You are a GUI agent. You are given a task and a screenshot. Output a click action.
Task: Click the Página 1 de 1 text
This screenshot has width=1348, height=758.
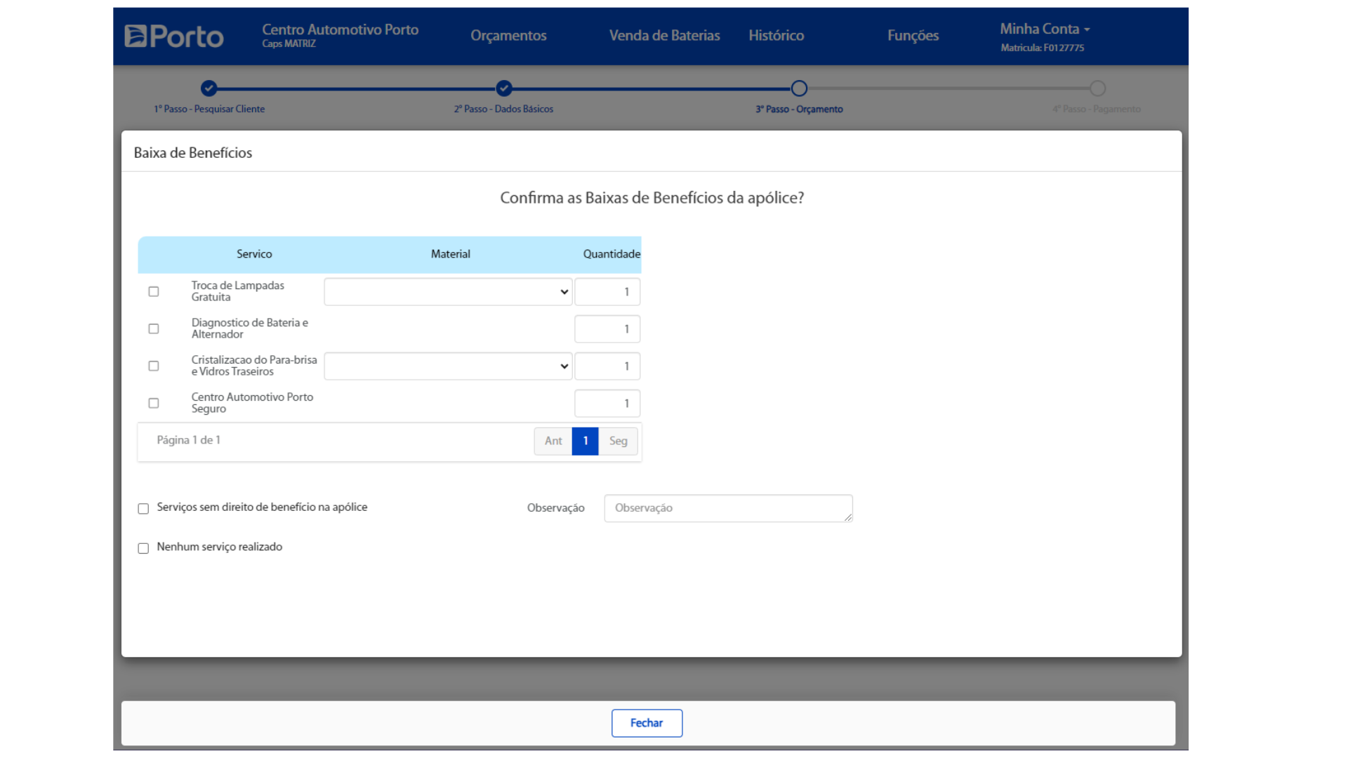coord(188,440)
